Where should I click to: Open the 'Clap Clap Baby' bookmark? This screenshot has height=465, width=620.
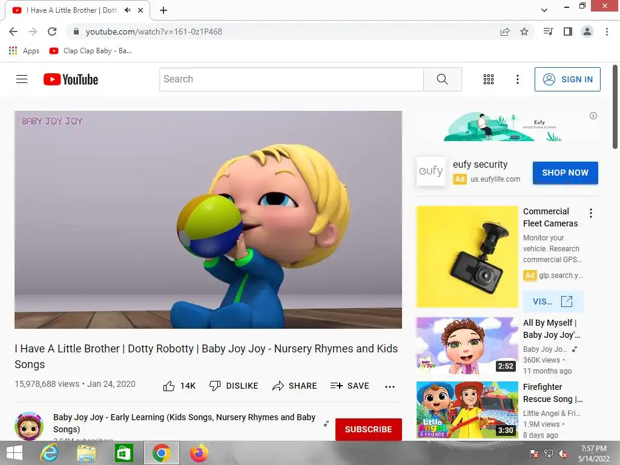91,51
